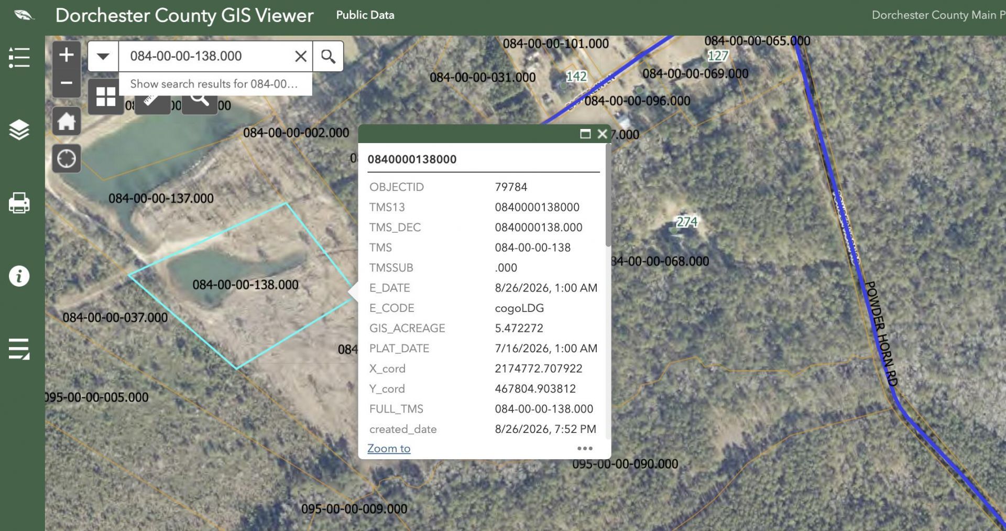Open the print widget in sidebar
The width and height of the screenshot is (1006, 531).
click(x=19, y=203)
